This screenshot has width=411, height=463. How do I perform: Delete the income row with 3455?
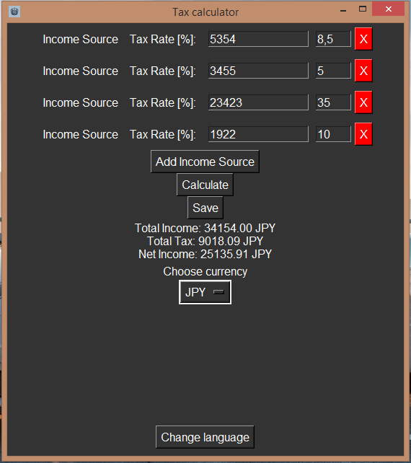tap(363, 71)
